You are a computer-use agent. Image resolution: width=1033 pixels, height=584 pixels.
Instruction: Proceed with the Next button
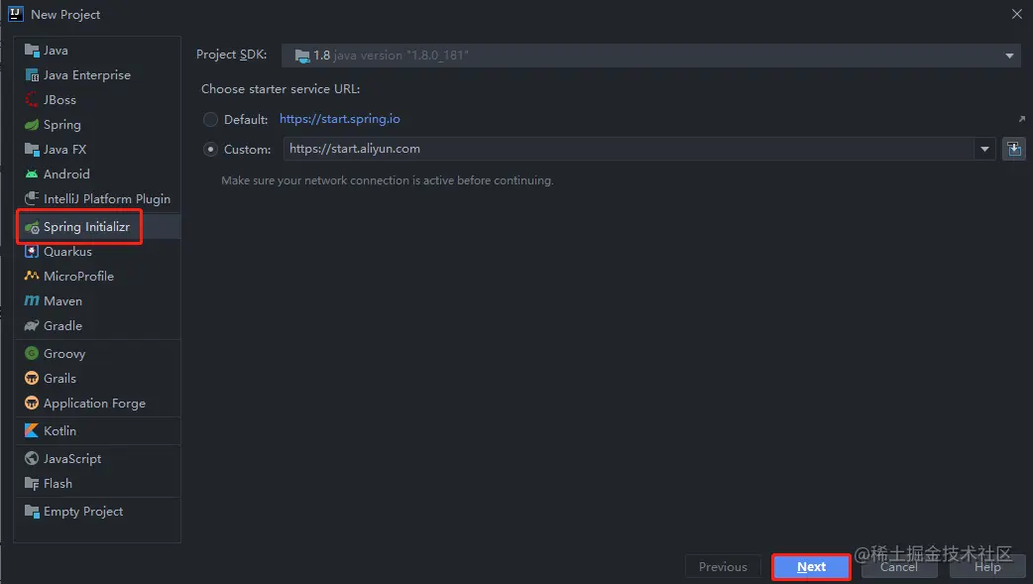(x=811, y=567)
